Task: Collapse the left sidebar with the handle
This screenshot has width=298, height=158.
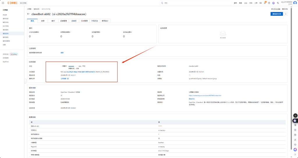Action: [x=25, y=81]
